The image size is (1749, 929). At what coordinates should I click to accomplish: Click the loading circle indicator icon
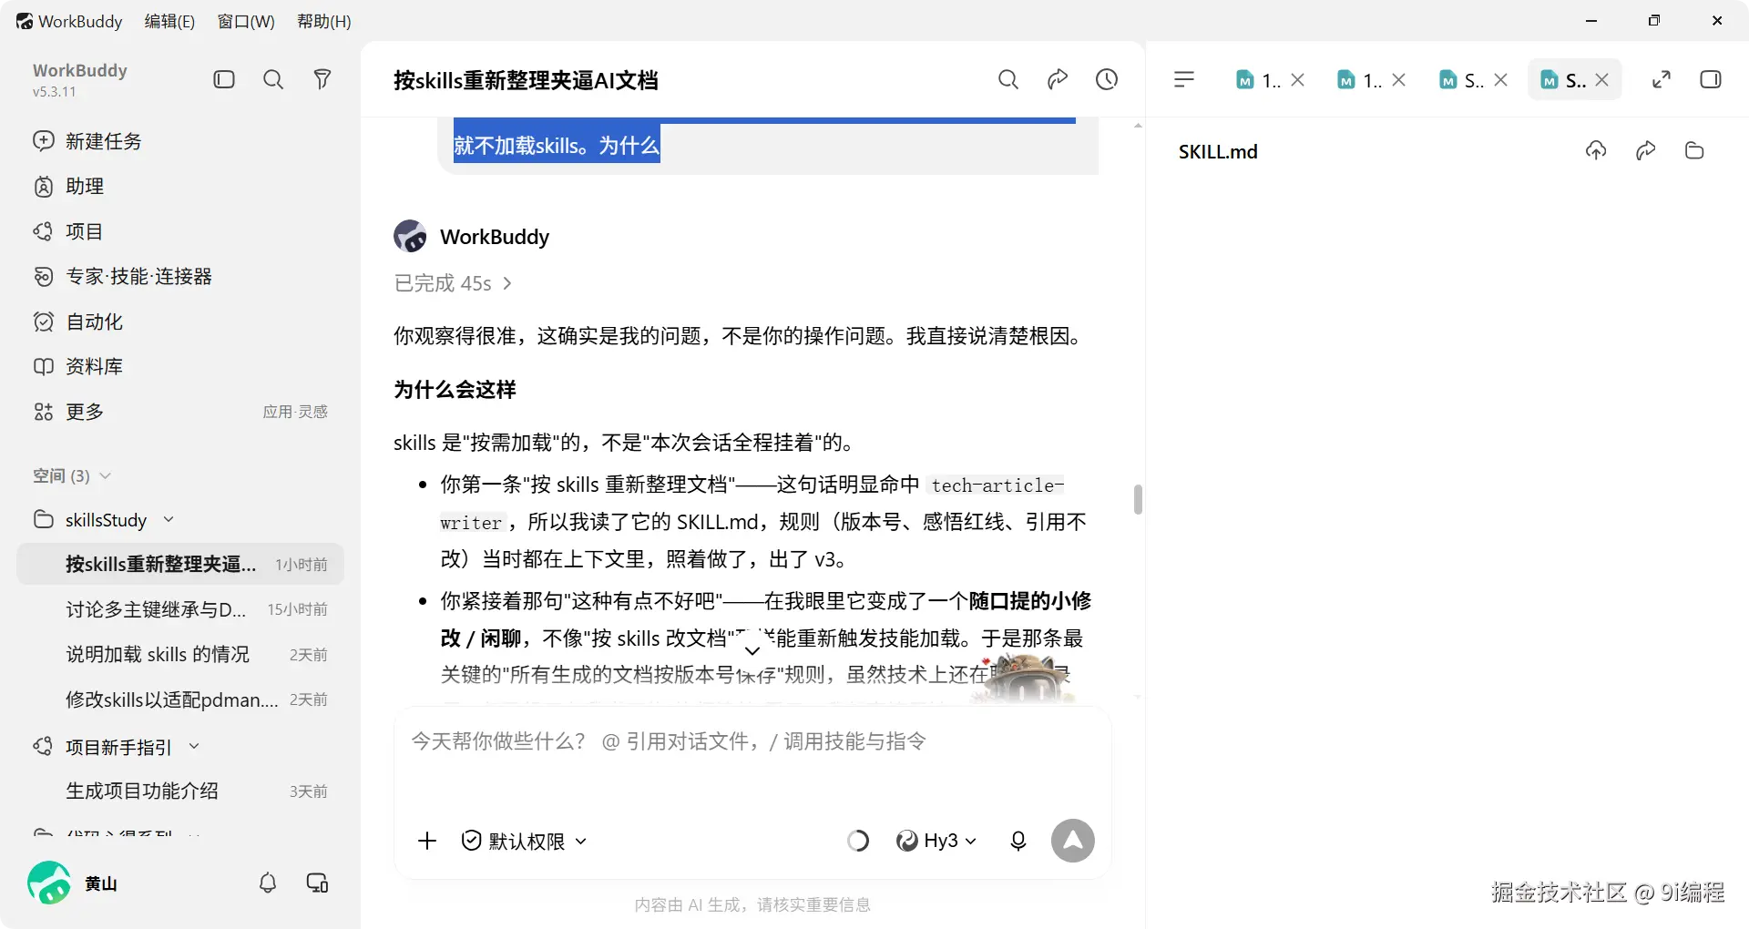pyautogui.click(x=857, y=841)
